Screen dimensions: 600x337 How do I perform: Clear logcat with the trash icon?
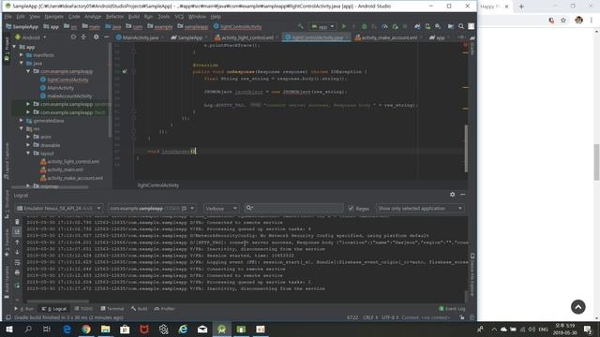tap(17, 222)
